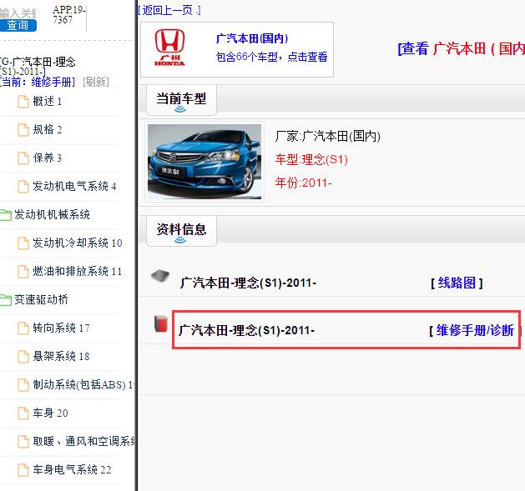Click the red book icon beside 维修手册 row
Screen dimensions: 525x491
(161, 323)
